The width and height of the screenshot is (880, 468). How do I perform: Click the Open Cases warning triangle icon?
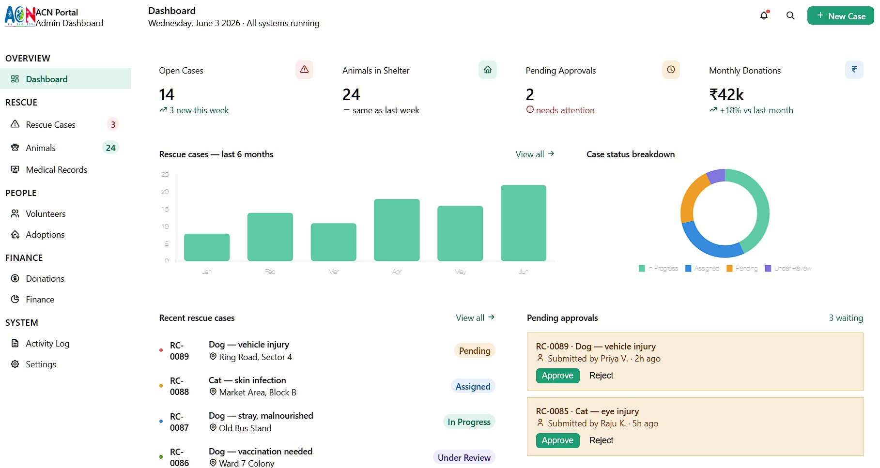304,70
